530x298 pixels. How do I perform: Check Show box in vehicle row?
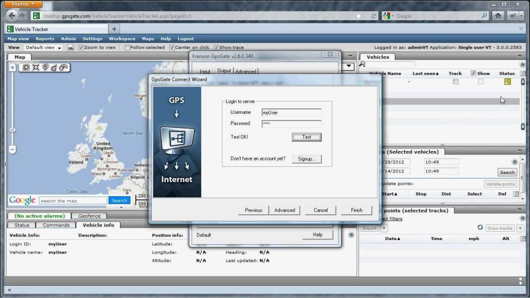(x=481, y=81)
